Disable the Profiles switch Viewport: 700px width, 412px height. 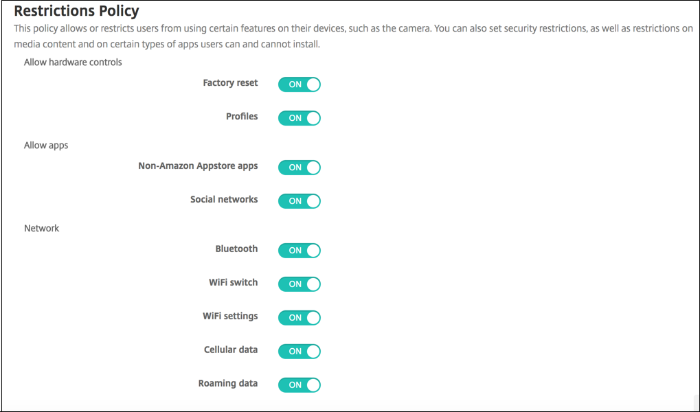click(299, 118)
